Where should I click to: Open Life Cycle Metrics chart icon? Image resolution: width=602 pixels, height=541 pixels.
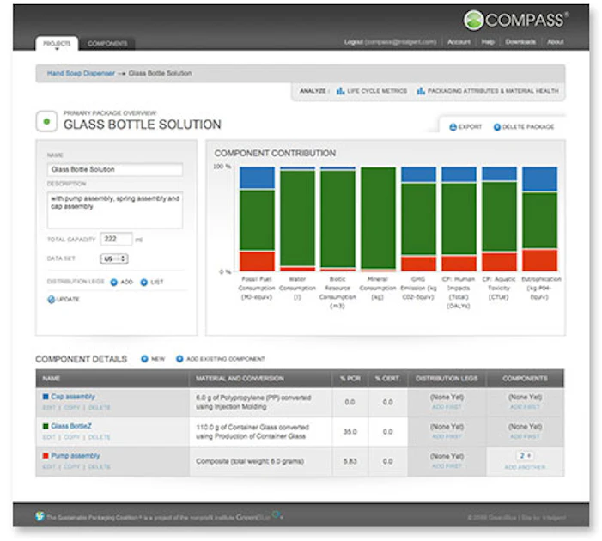click(x=341, y=91)
